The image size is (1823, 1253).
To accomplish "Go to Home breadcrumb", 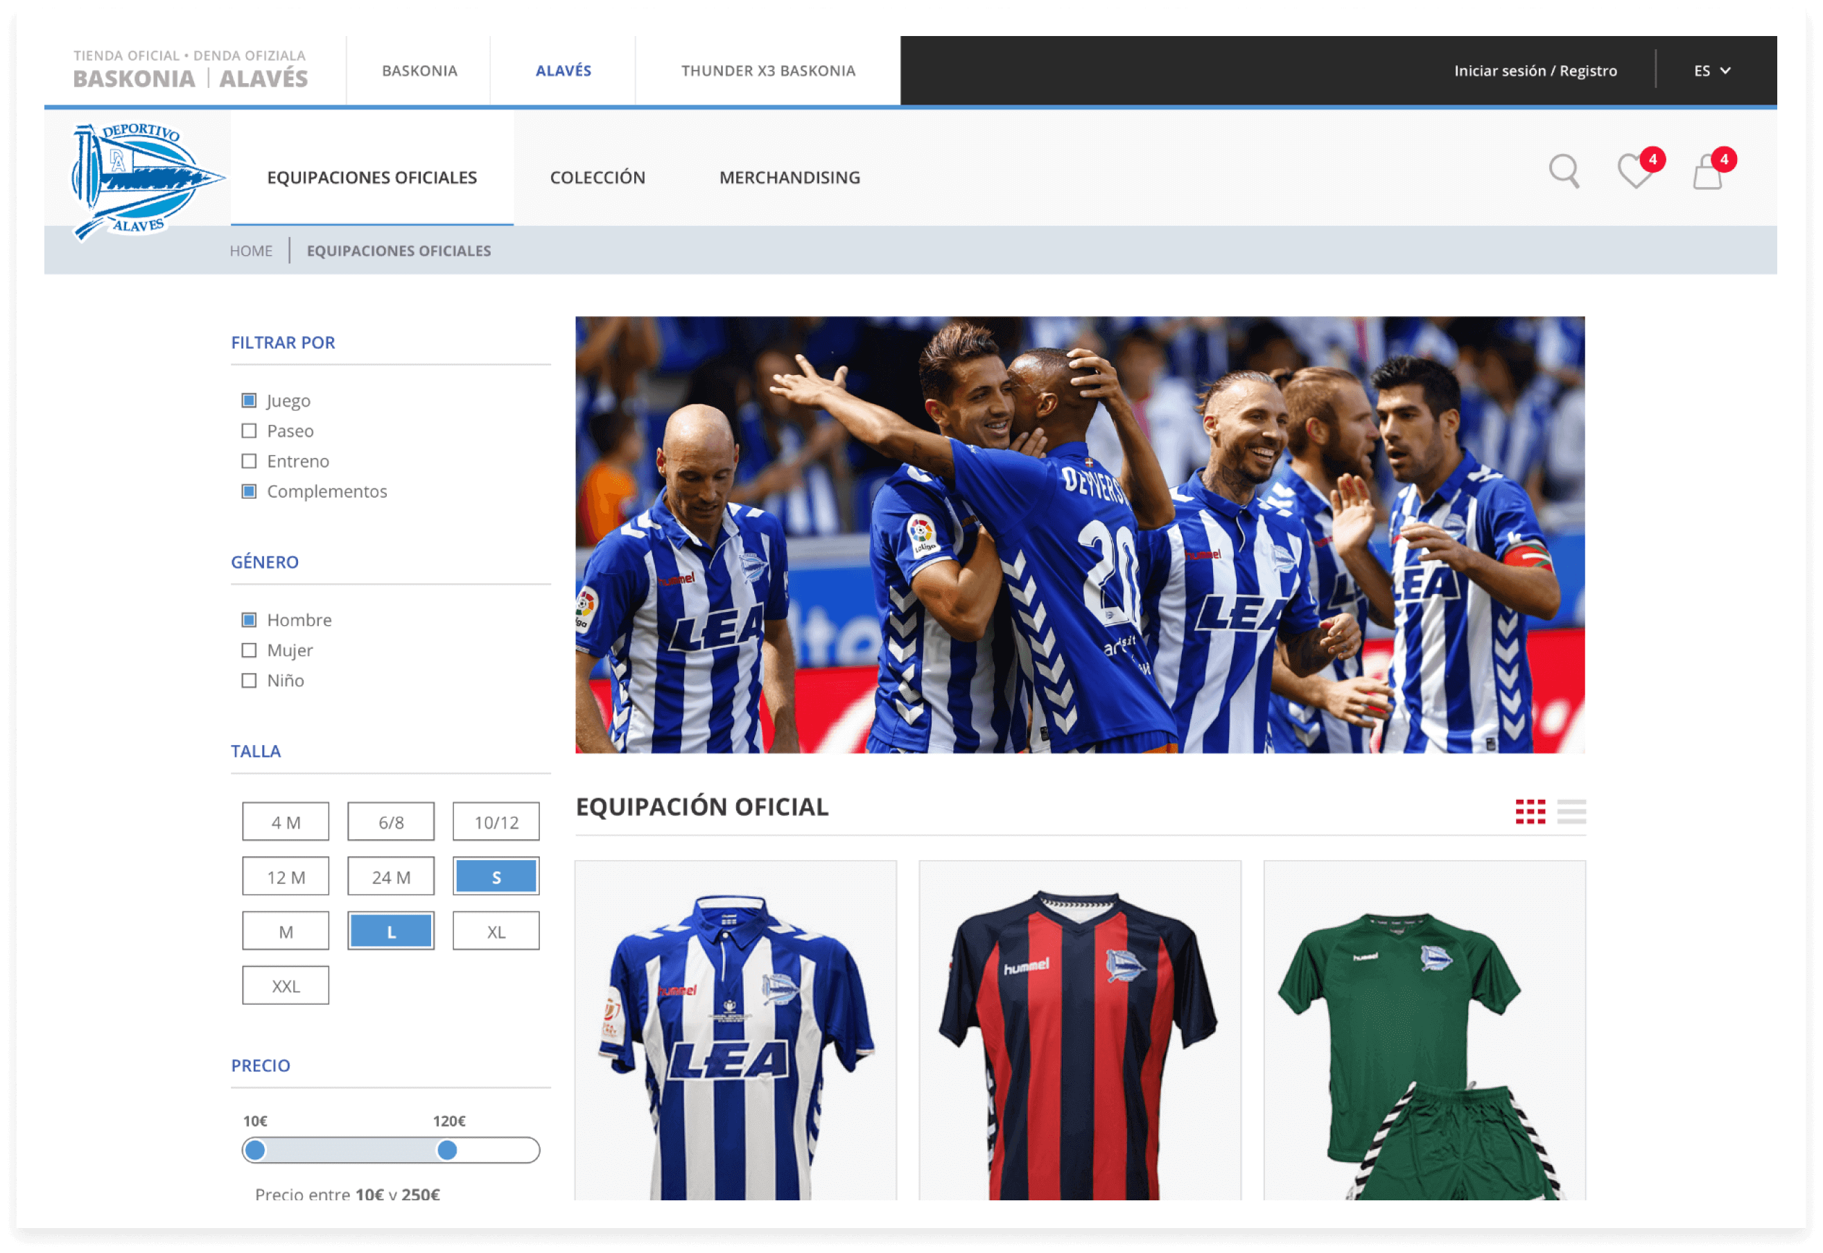I will 251,250.
